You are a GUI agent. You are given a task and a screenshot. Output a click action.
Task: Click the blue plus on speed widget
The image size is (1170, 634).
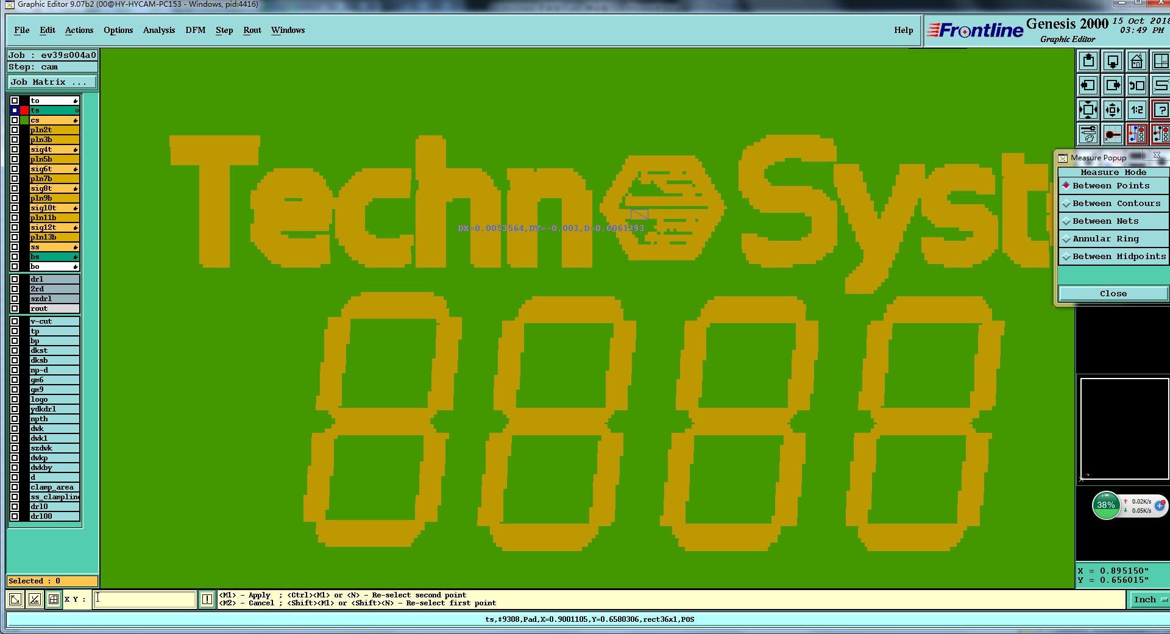coord(1160,506)
